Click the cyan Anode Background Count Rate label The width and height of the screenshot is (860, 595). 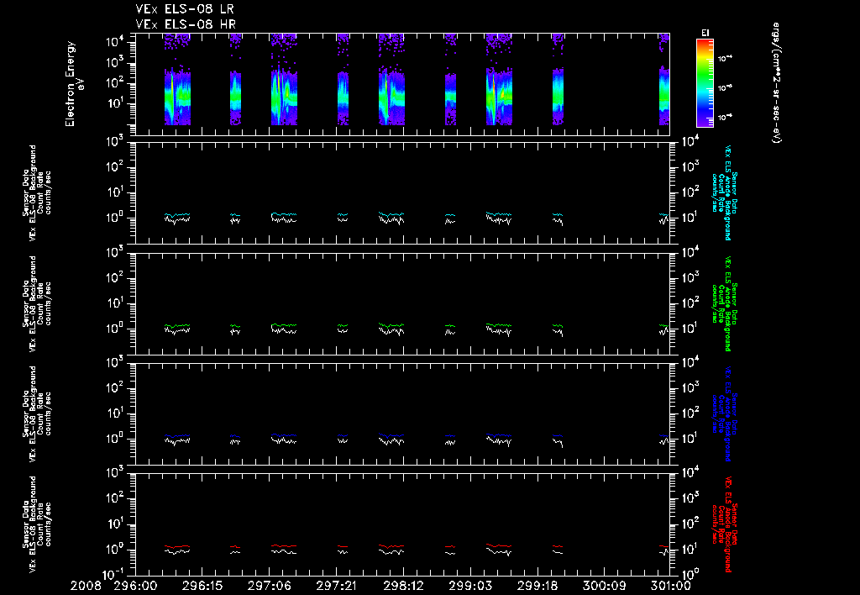[725, 192]
